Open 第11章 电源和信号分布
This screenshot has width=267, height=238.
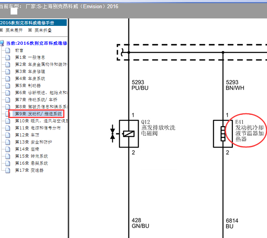[x=38, y=128]
